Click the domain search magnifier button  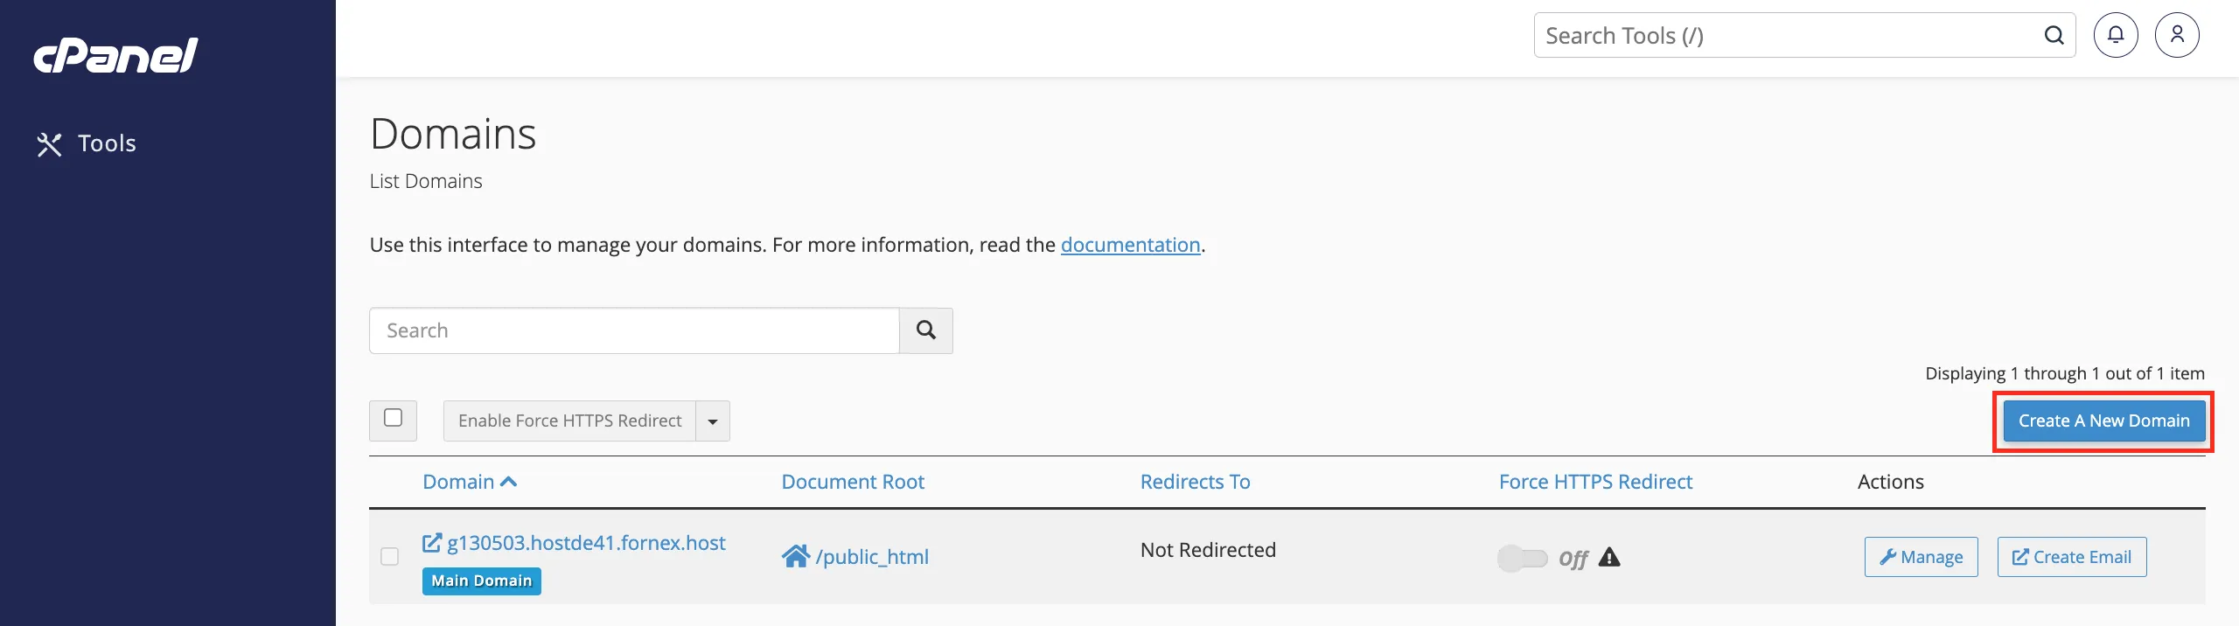(x=926, y=330)
